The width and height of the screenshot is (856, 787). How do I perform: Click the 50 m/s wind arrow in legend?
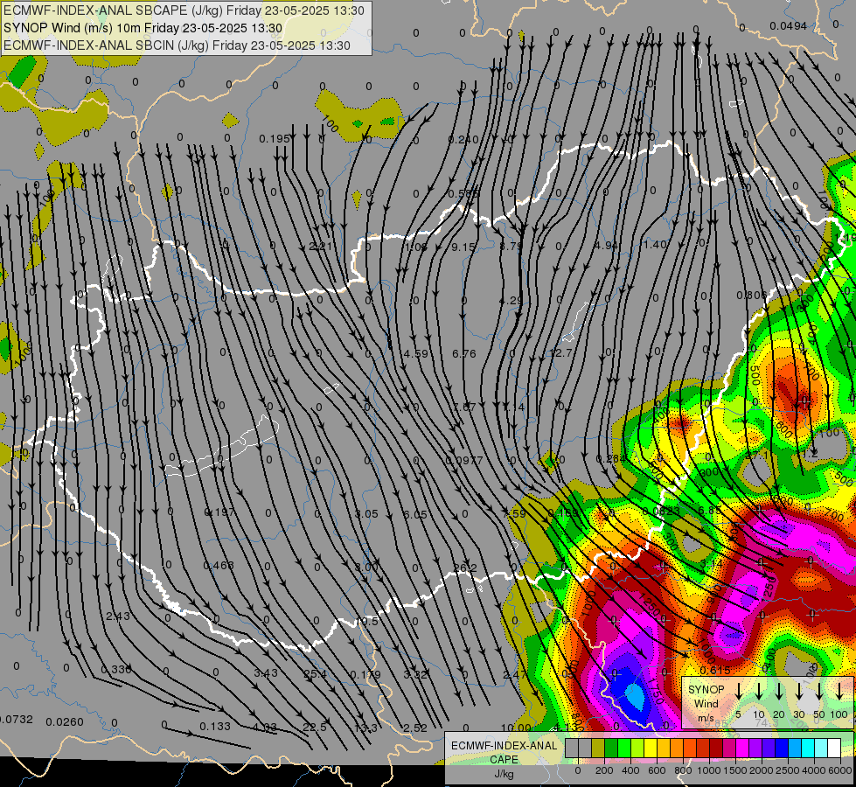[x=819, y=691]
